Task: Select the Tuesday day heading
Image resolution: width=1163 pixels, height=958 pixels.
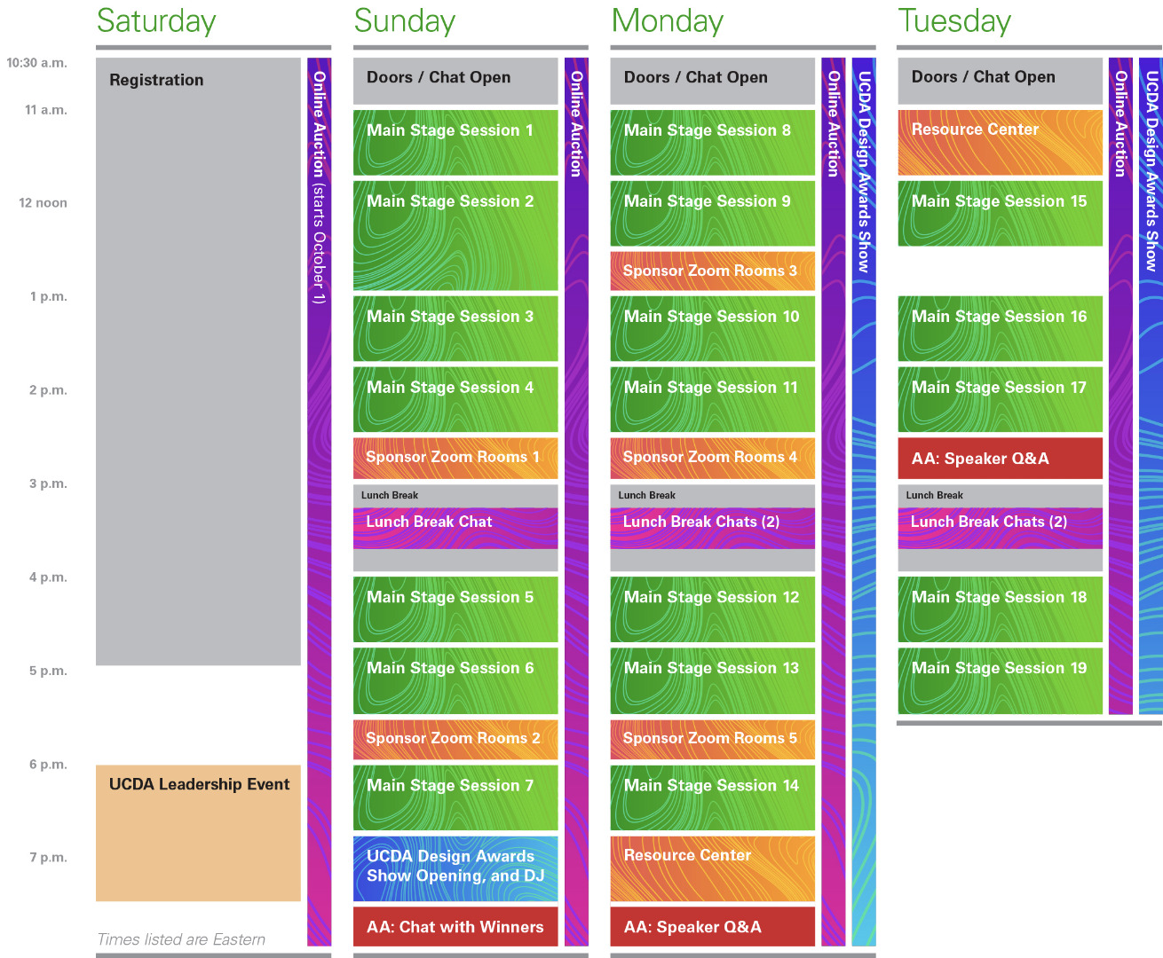Action: 954,20
